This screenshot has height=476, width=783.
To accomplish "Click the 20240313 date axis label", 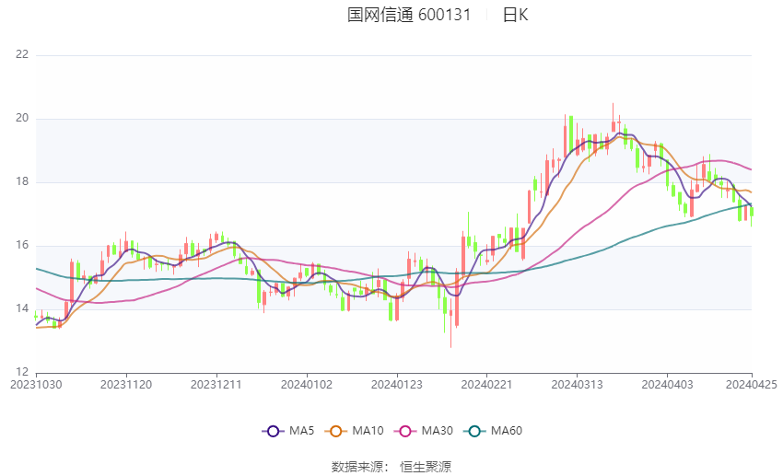I will (x=578, y=385).
